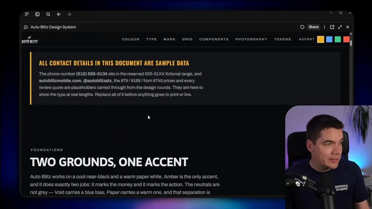Select the green accent swatch
Screen dimensions: 372x209
338,39
